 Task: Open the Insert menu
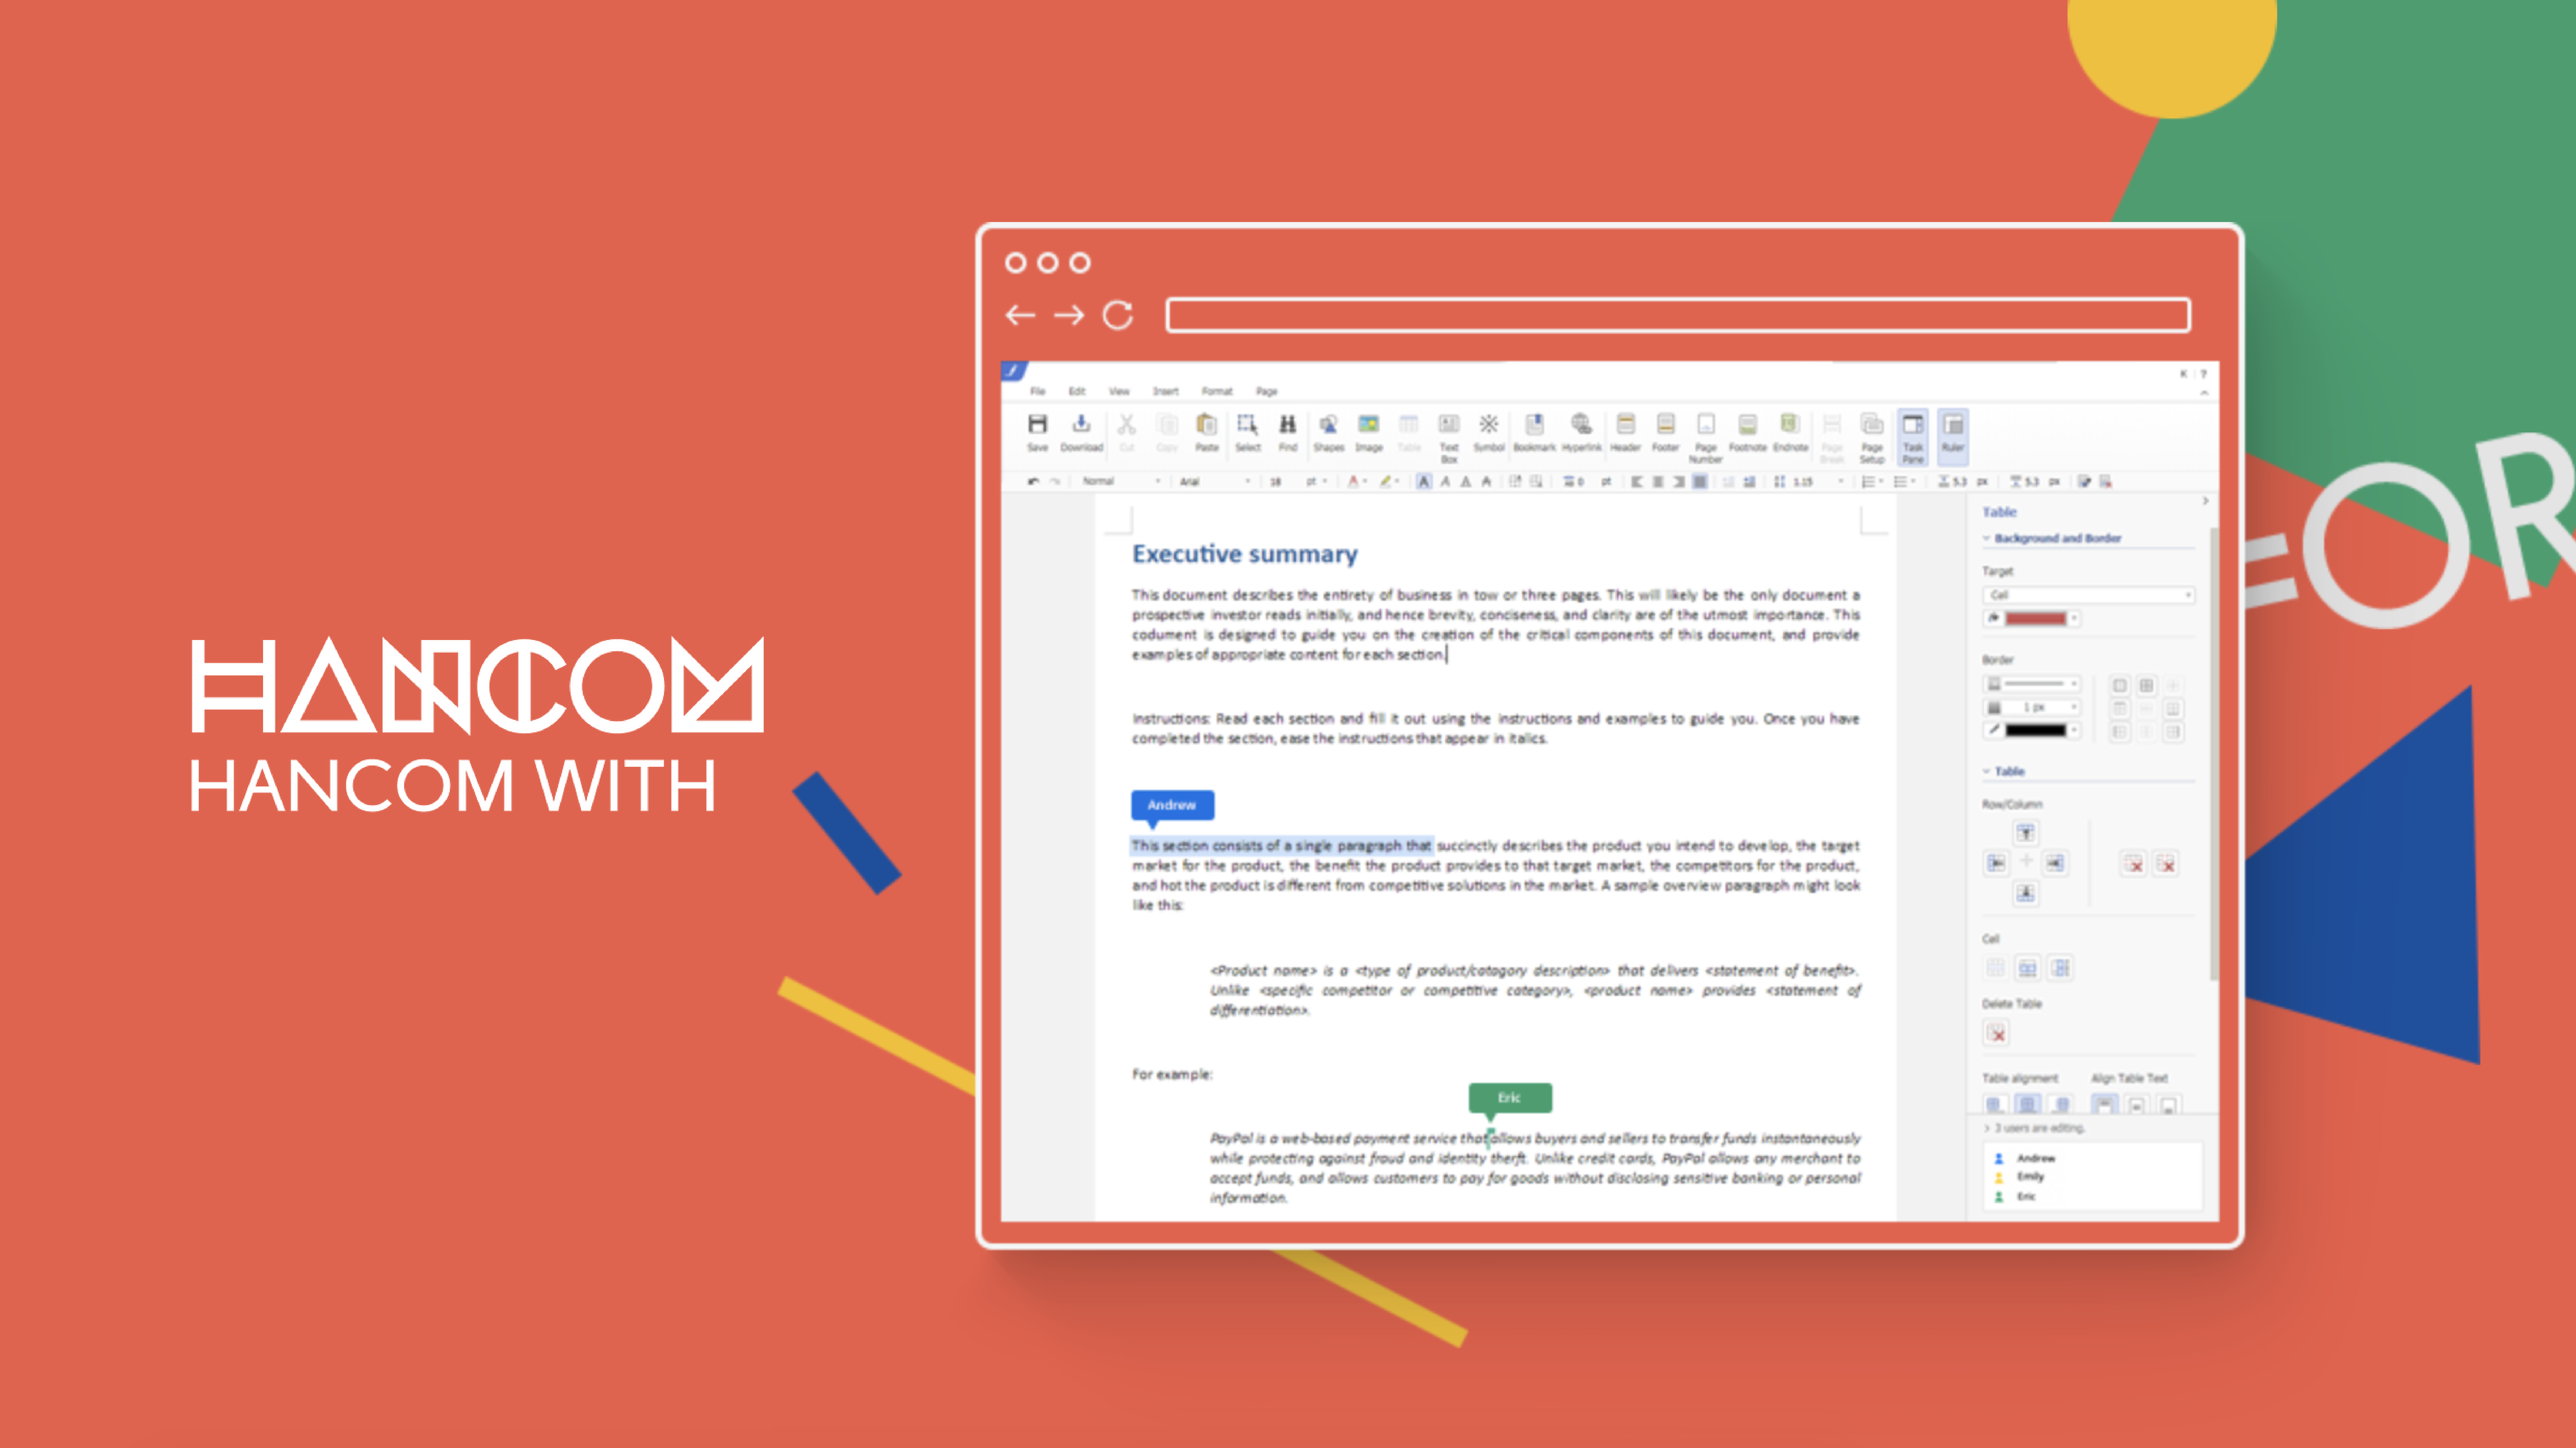1166,392
